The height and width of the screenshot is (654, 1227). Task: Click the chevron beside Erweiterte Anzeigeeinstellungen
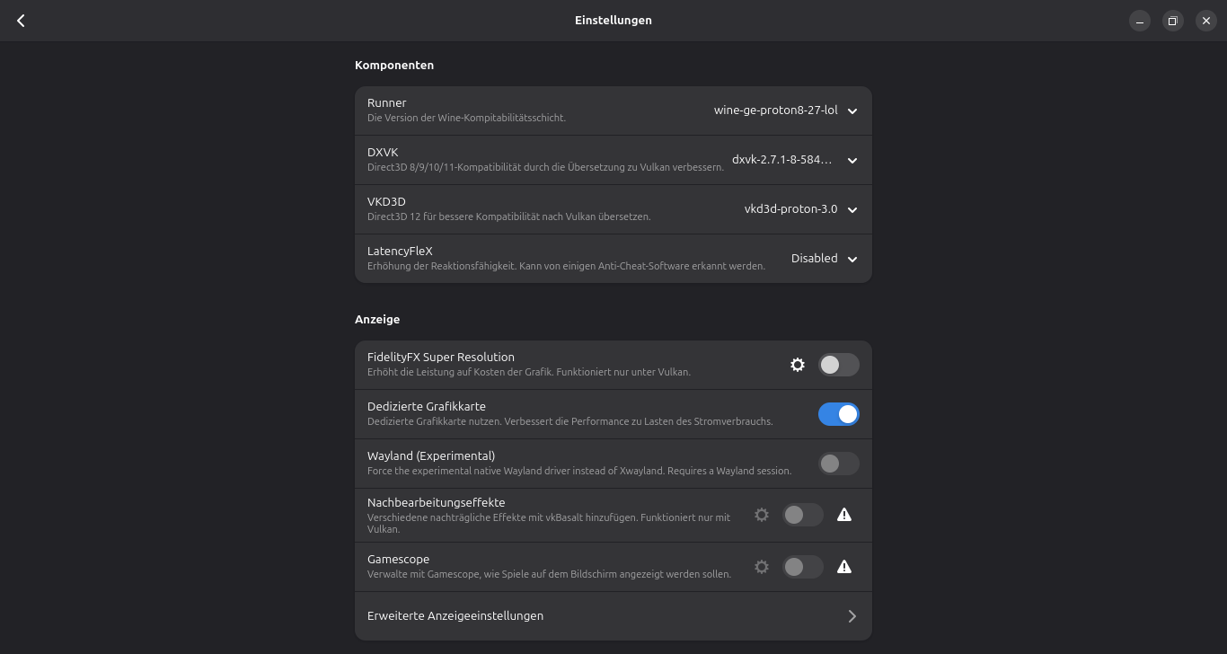pyautogui.click(x=852, y=616)
